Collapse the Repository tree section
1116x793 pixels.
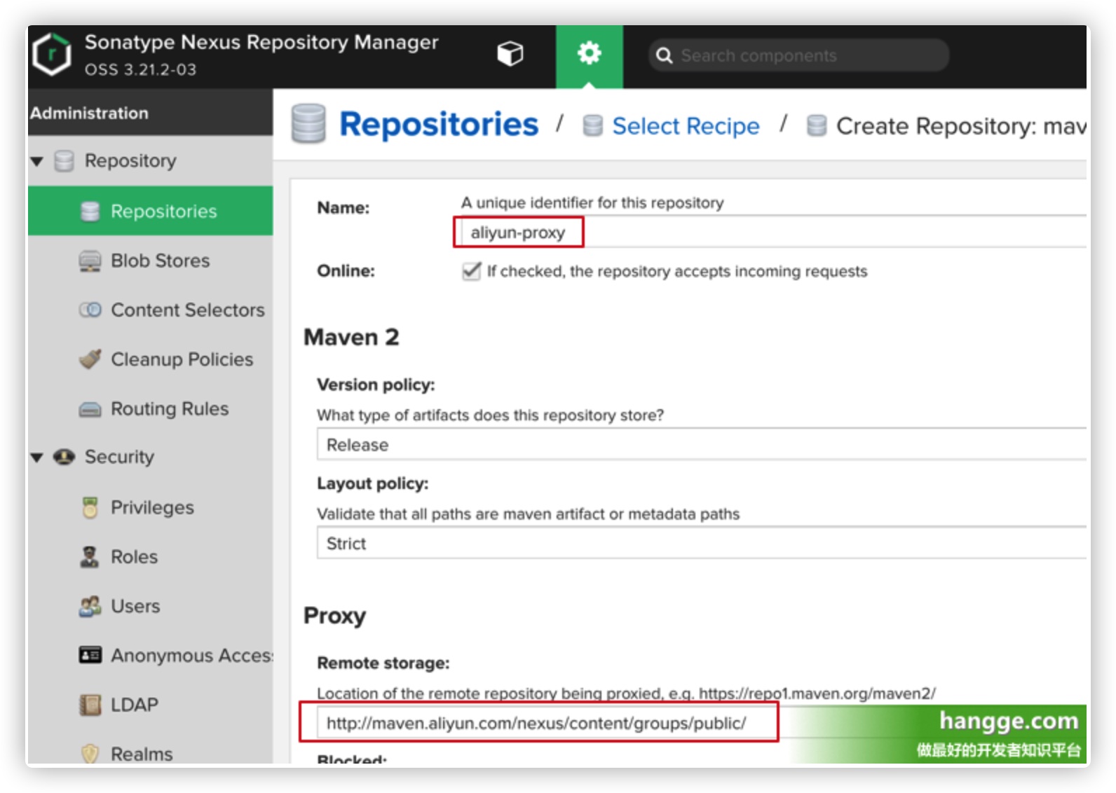click(37, 162)
